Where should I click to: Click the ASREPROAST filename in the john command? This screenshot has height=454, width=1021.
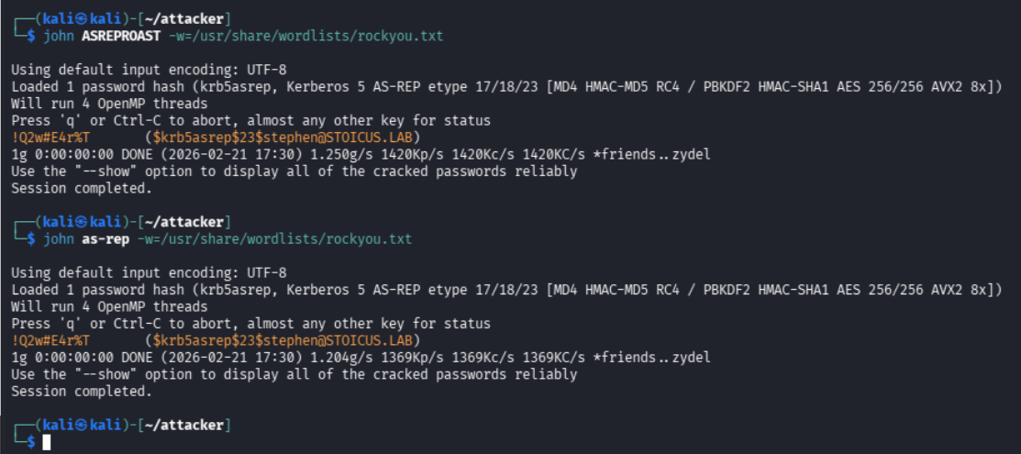coord(120,36)
